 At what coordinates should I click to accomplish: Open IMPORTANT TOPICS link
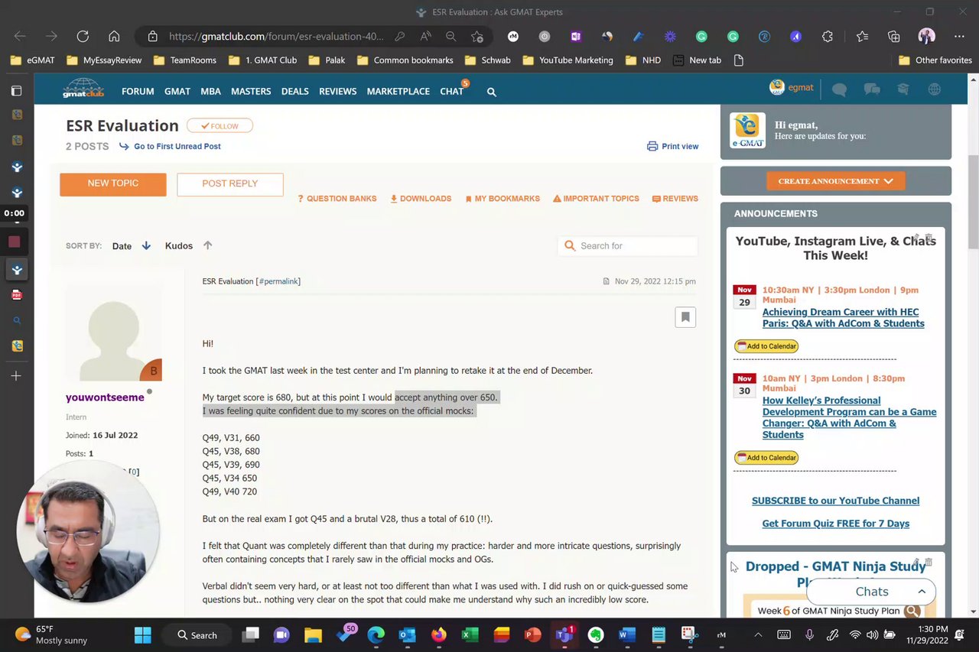[x=596, y=199]
